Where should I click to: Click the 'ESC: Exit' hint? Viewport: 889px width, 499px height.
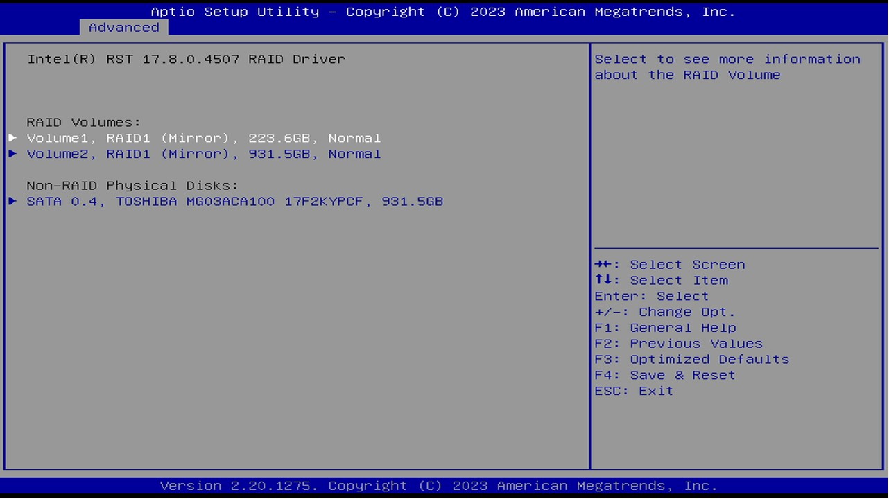pos(634,392)
